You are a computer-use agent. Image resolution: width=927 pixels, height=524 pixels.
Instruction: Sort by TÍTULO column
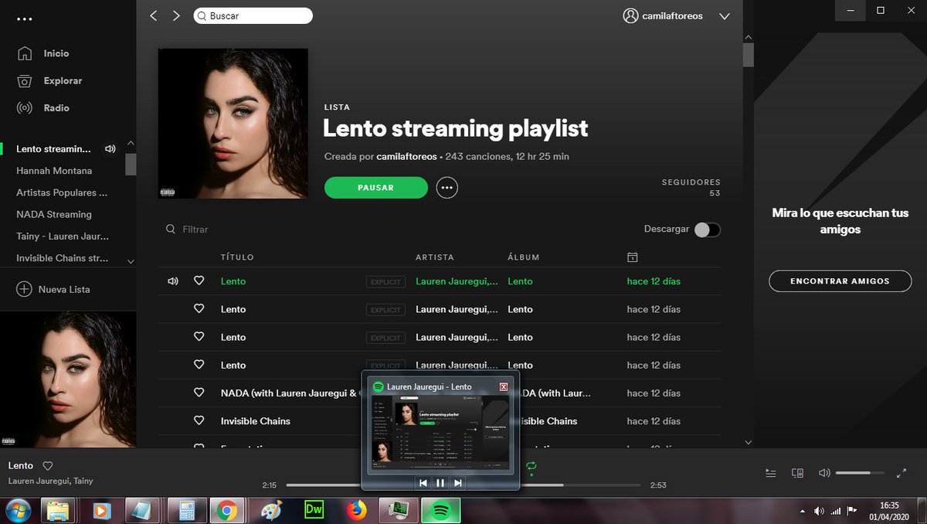click(237, 257)
